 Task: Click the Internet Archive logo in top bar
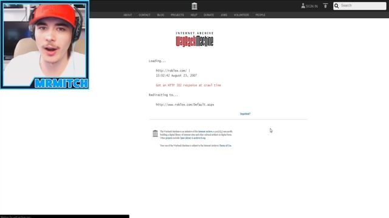coord(194,6)
